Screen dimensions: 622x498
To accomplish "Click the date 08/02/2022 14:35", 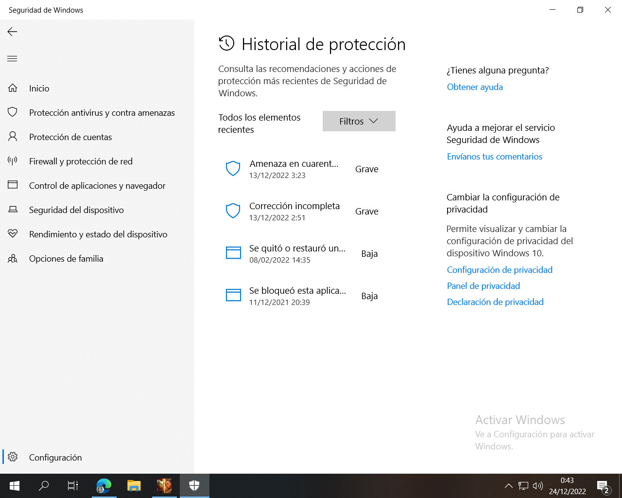I will [x=280, y=260].
